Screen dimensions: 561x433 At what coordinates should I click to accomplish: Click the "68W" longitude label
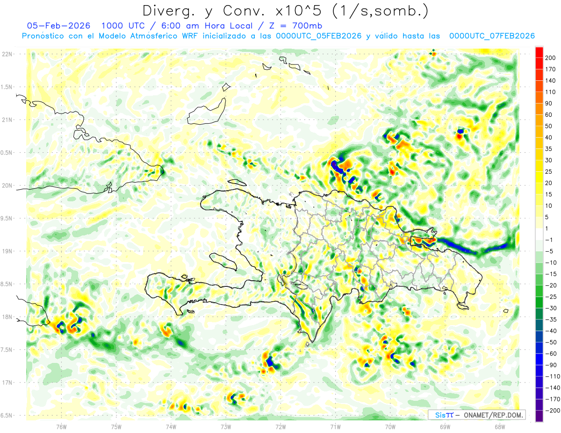point(499,427)
